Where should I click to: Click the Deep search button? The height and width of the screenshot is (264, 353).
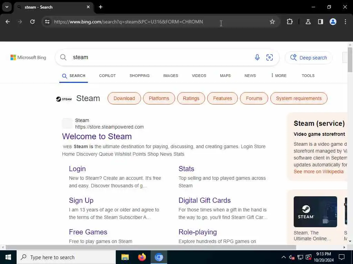pos(309,58)
